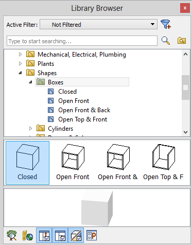Toggle the preview box display button

[76, 235]
